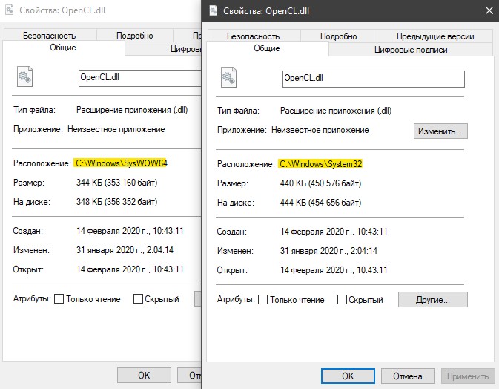Switch to 'Предыдущие версии' tab
Image resolution: width=499 pixels, height=389 pixels.
tap(435, 36)
